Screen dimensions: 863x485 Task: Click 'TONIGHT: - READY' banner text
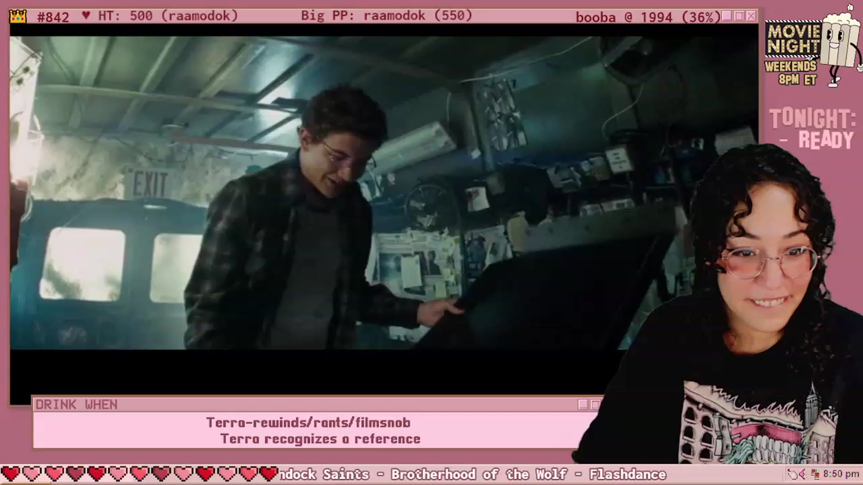[813, 129]
